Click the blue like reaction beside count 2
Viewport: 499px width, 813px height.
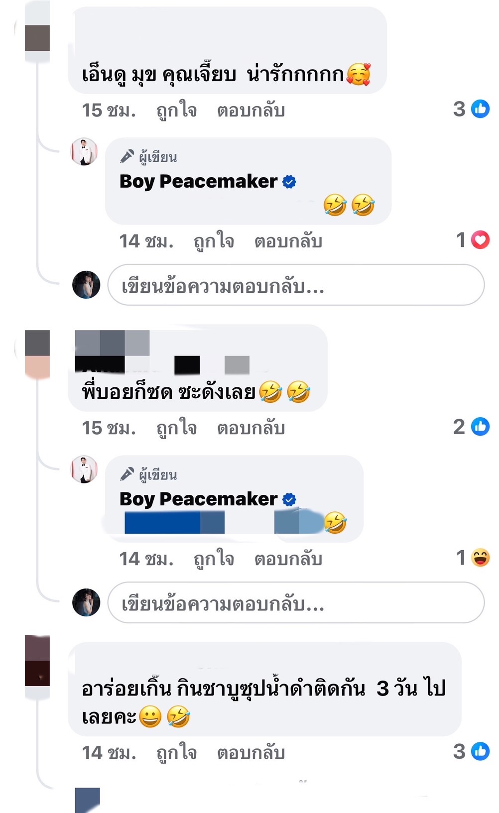click(480, 427)
